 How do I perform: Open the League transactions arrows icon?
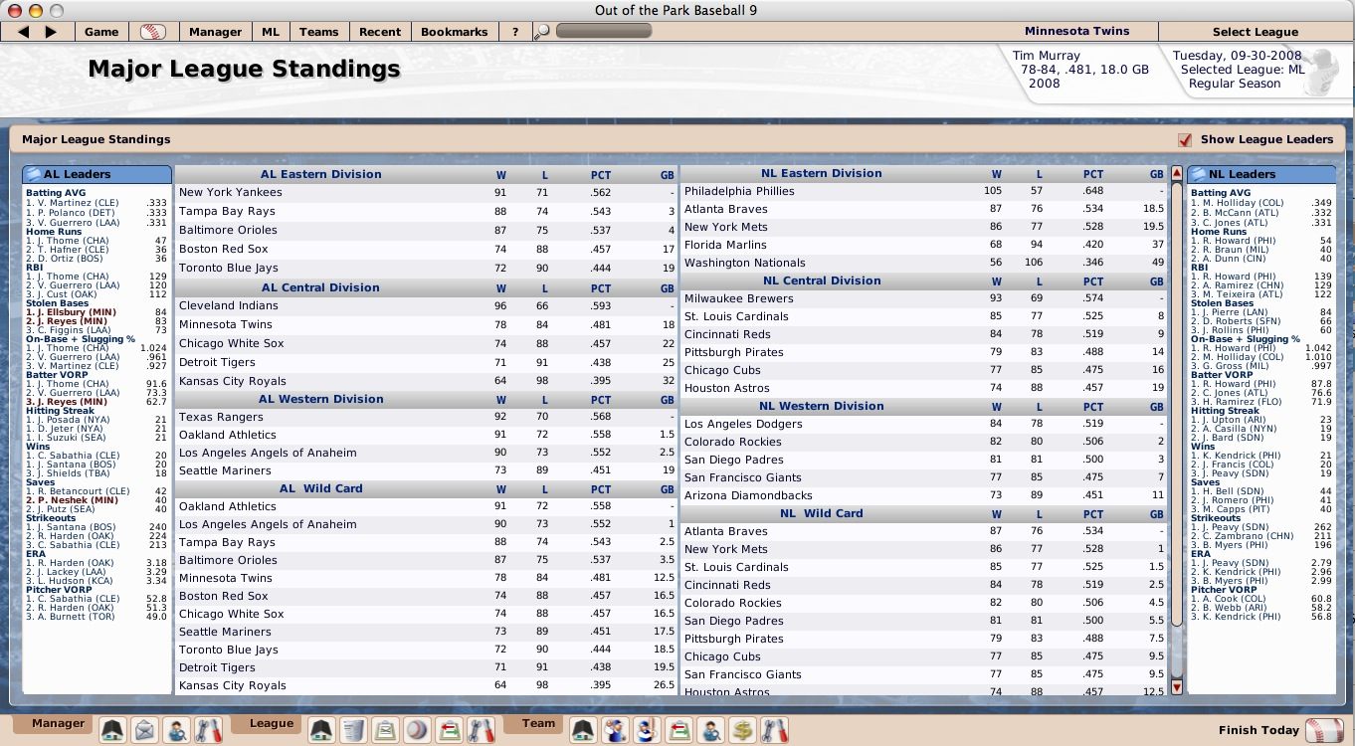[x=449, y=731]
